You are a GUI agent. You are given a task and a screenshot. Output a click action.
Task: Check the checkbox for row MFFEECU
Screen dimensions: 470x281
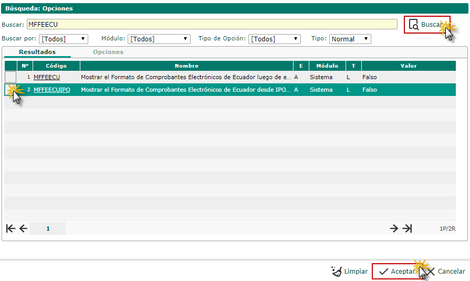[x=11, y=77]
